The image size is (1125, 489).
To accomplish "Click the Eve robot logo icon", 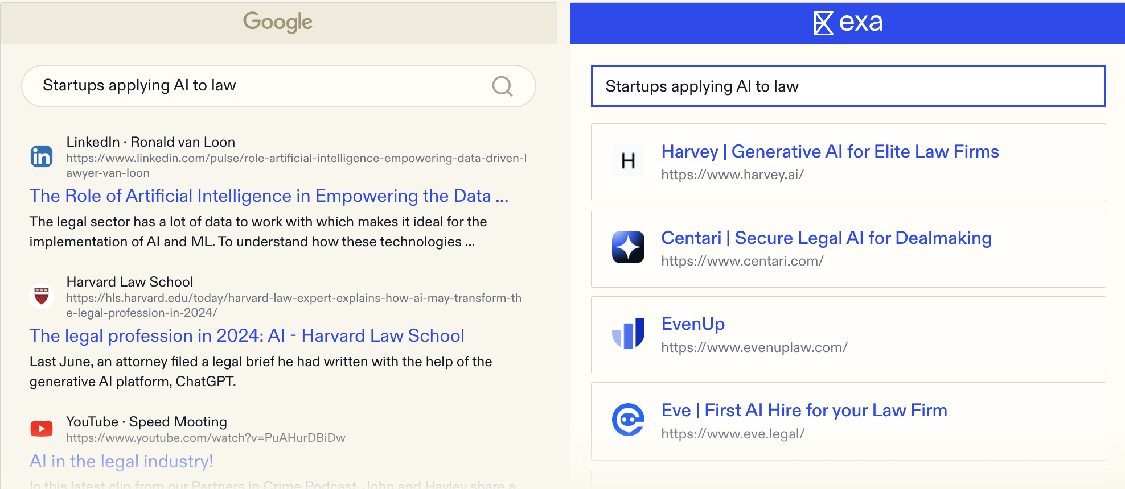I will pos(628,420).
